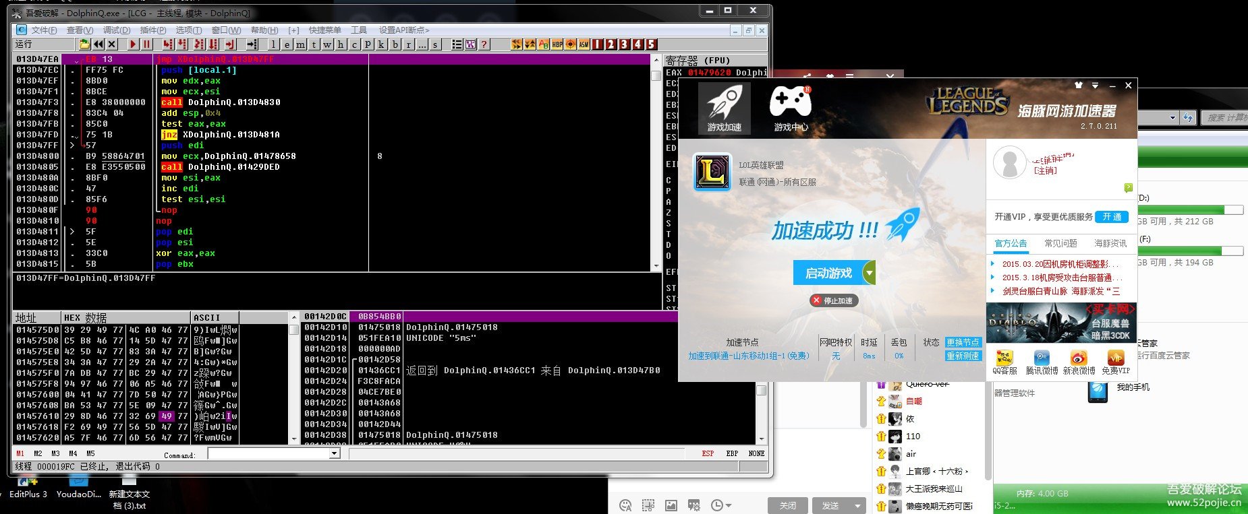Expand the green arrow beside 启动游戏
This screenshot has height=514, width=1248.
pyautogui.click(x=869, y=273)
